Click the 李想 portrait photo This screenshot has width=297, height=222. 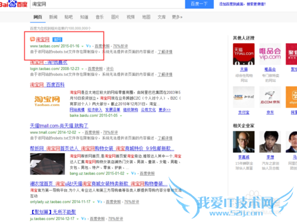coord(270,142)
